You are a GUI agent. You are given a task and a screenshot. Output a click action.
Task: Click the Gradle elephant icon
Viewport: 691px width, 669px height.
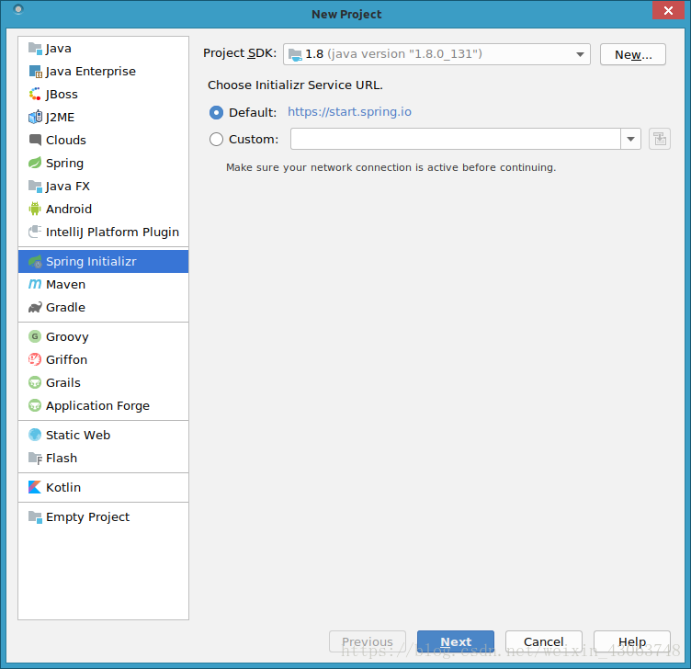pos(35,307)
